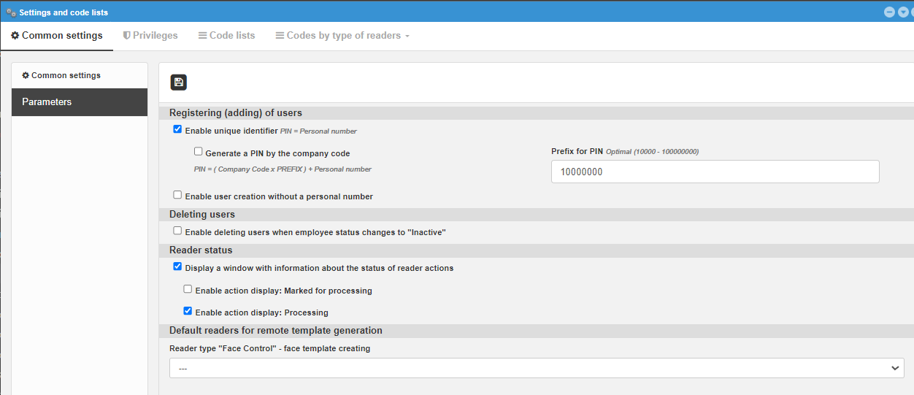Toggle Enable unique identifier checkbox
Image resolution: width=914 pixels, height=395 pixels.
point(177,130)
